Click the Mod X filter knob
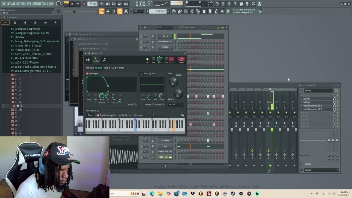Screen dimensions: 352x198 pos(173,82)
